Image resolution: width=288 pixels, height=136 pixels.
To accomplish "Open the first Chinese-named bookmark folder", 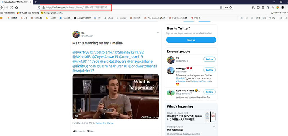I will coord(8,13).
